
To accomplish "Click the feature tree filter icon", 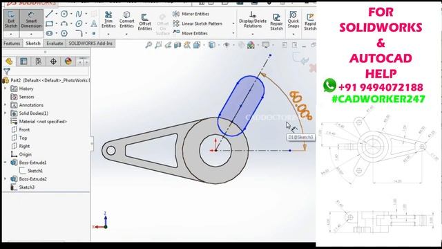I will pyautogui.click(x=7, y=71).
